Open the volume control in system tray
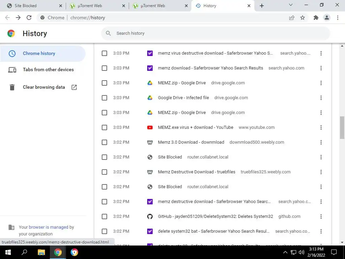 point(302,252)
